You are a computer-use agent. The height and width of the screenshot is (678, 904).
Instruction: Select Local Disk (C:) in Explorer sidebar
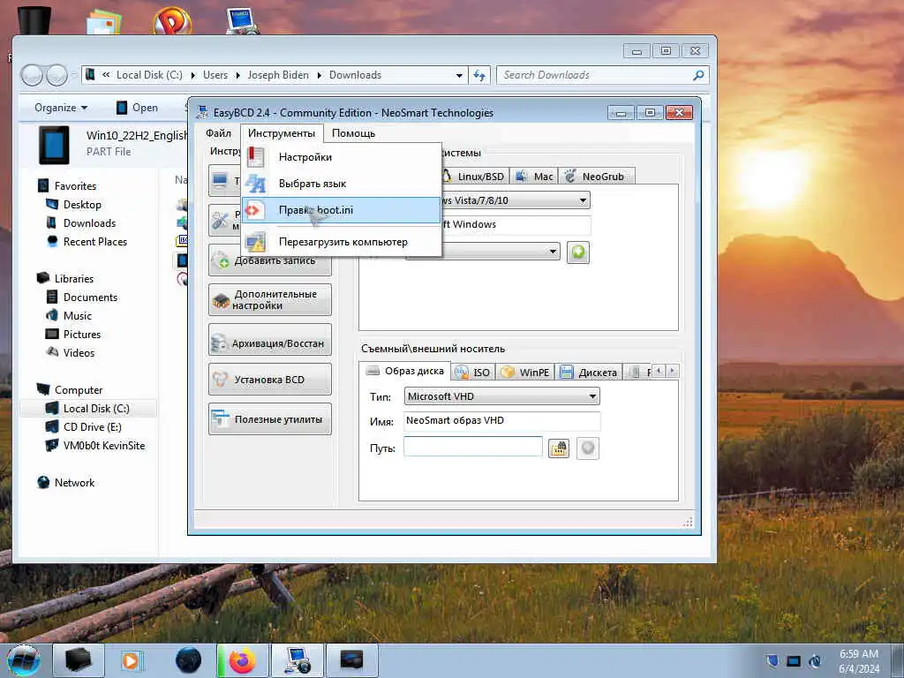95,409
